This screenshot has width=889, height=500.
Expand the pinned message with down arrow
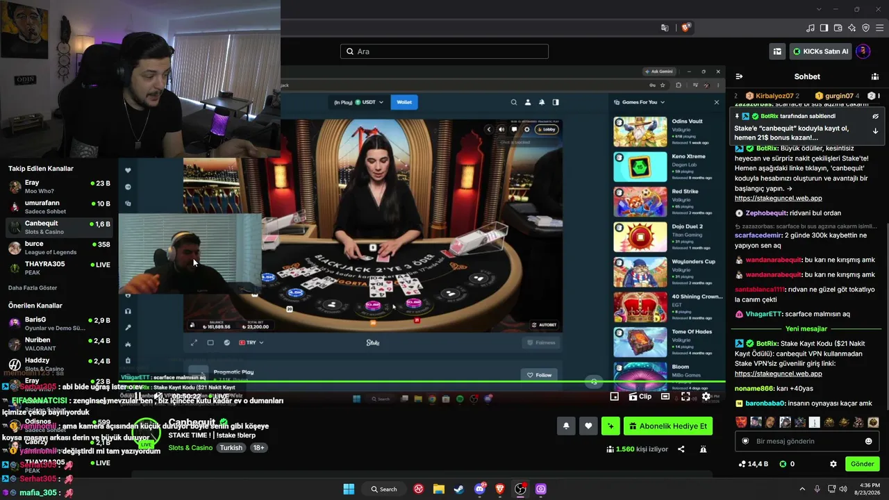click(x=875, y=131)
